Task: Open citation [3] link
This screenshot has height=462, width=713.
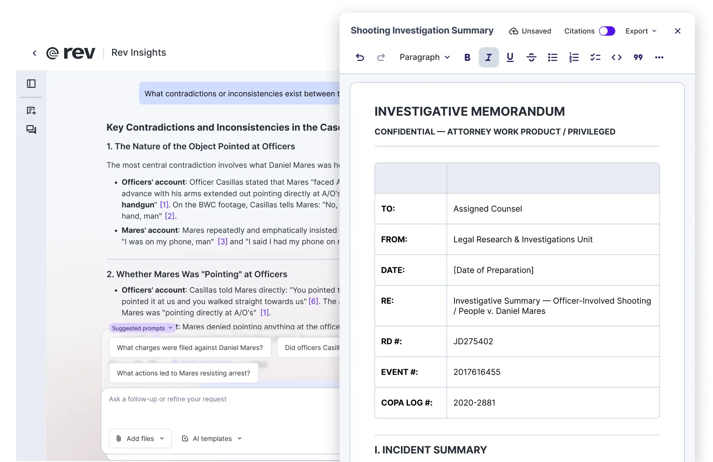Action: pyautogui.click(x=222, y=241)
